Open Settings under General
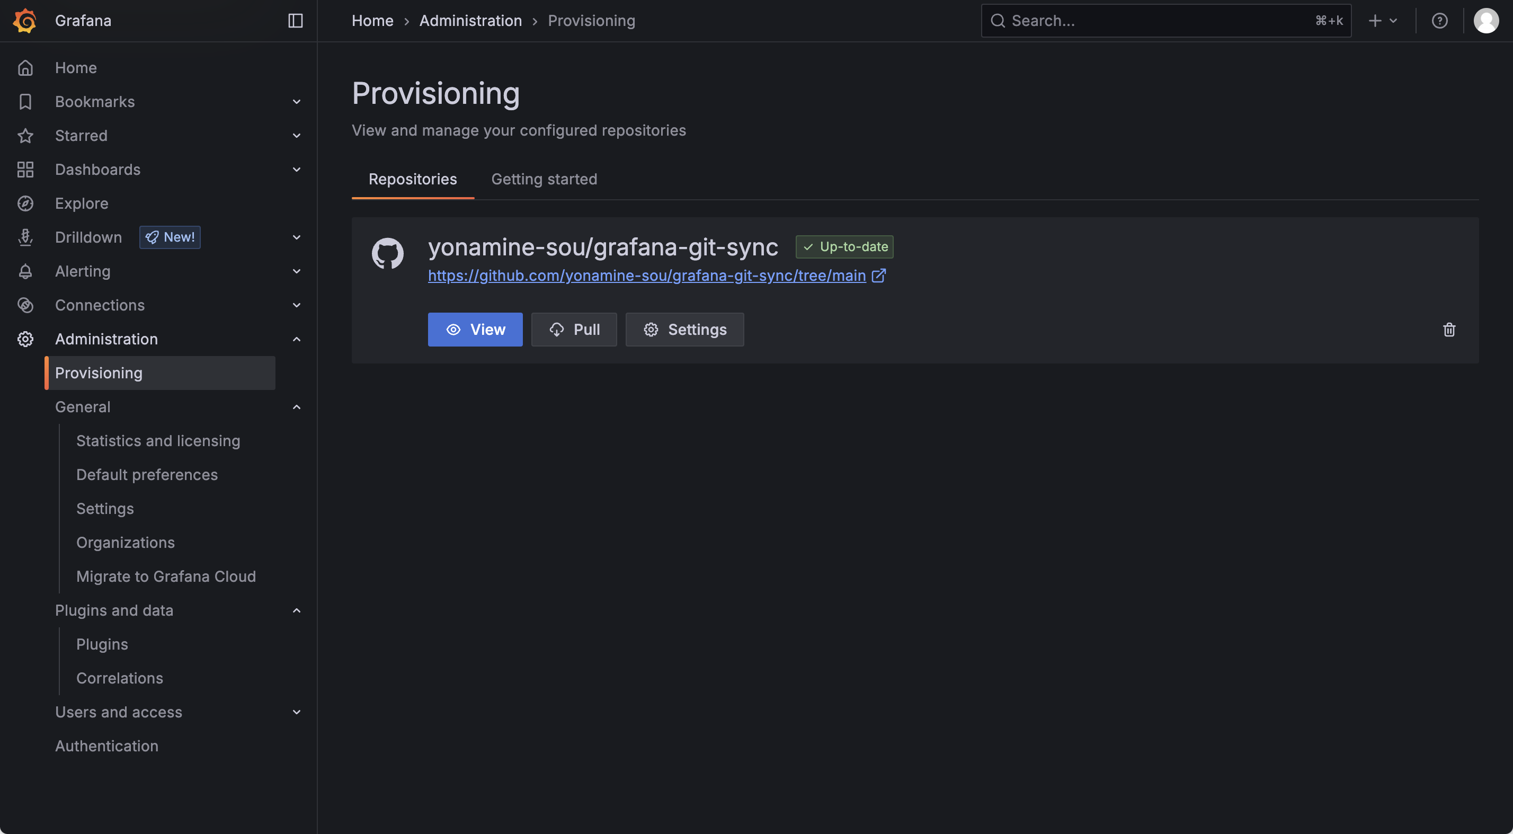The width and height of the screenshot is (1513, 834). click(x=105, y=509)
